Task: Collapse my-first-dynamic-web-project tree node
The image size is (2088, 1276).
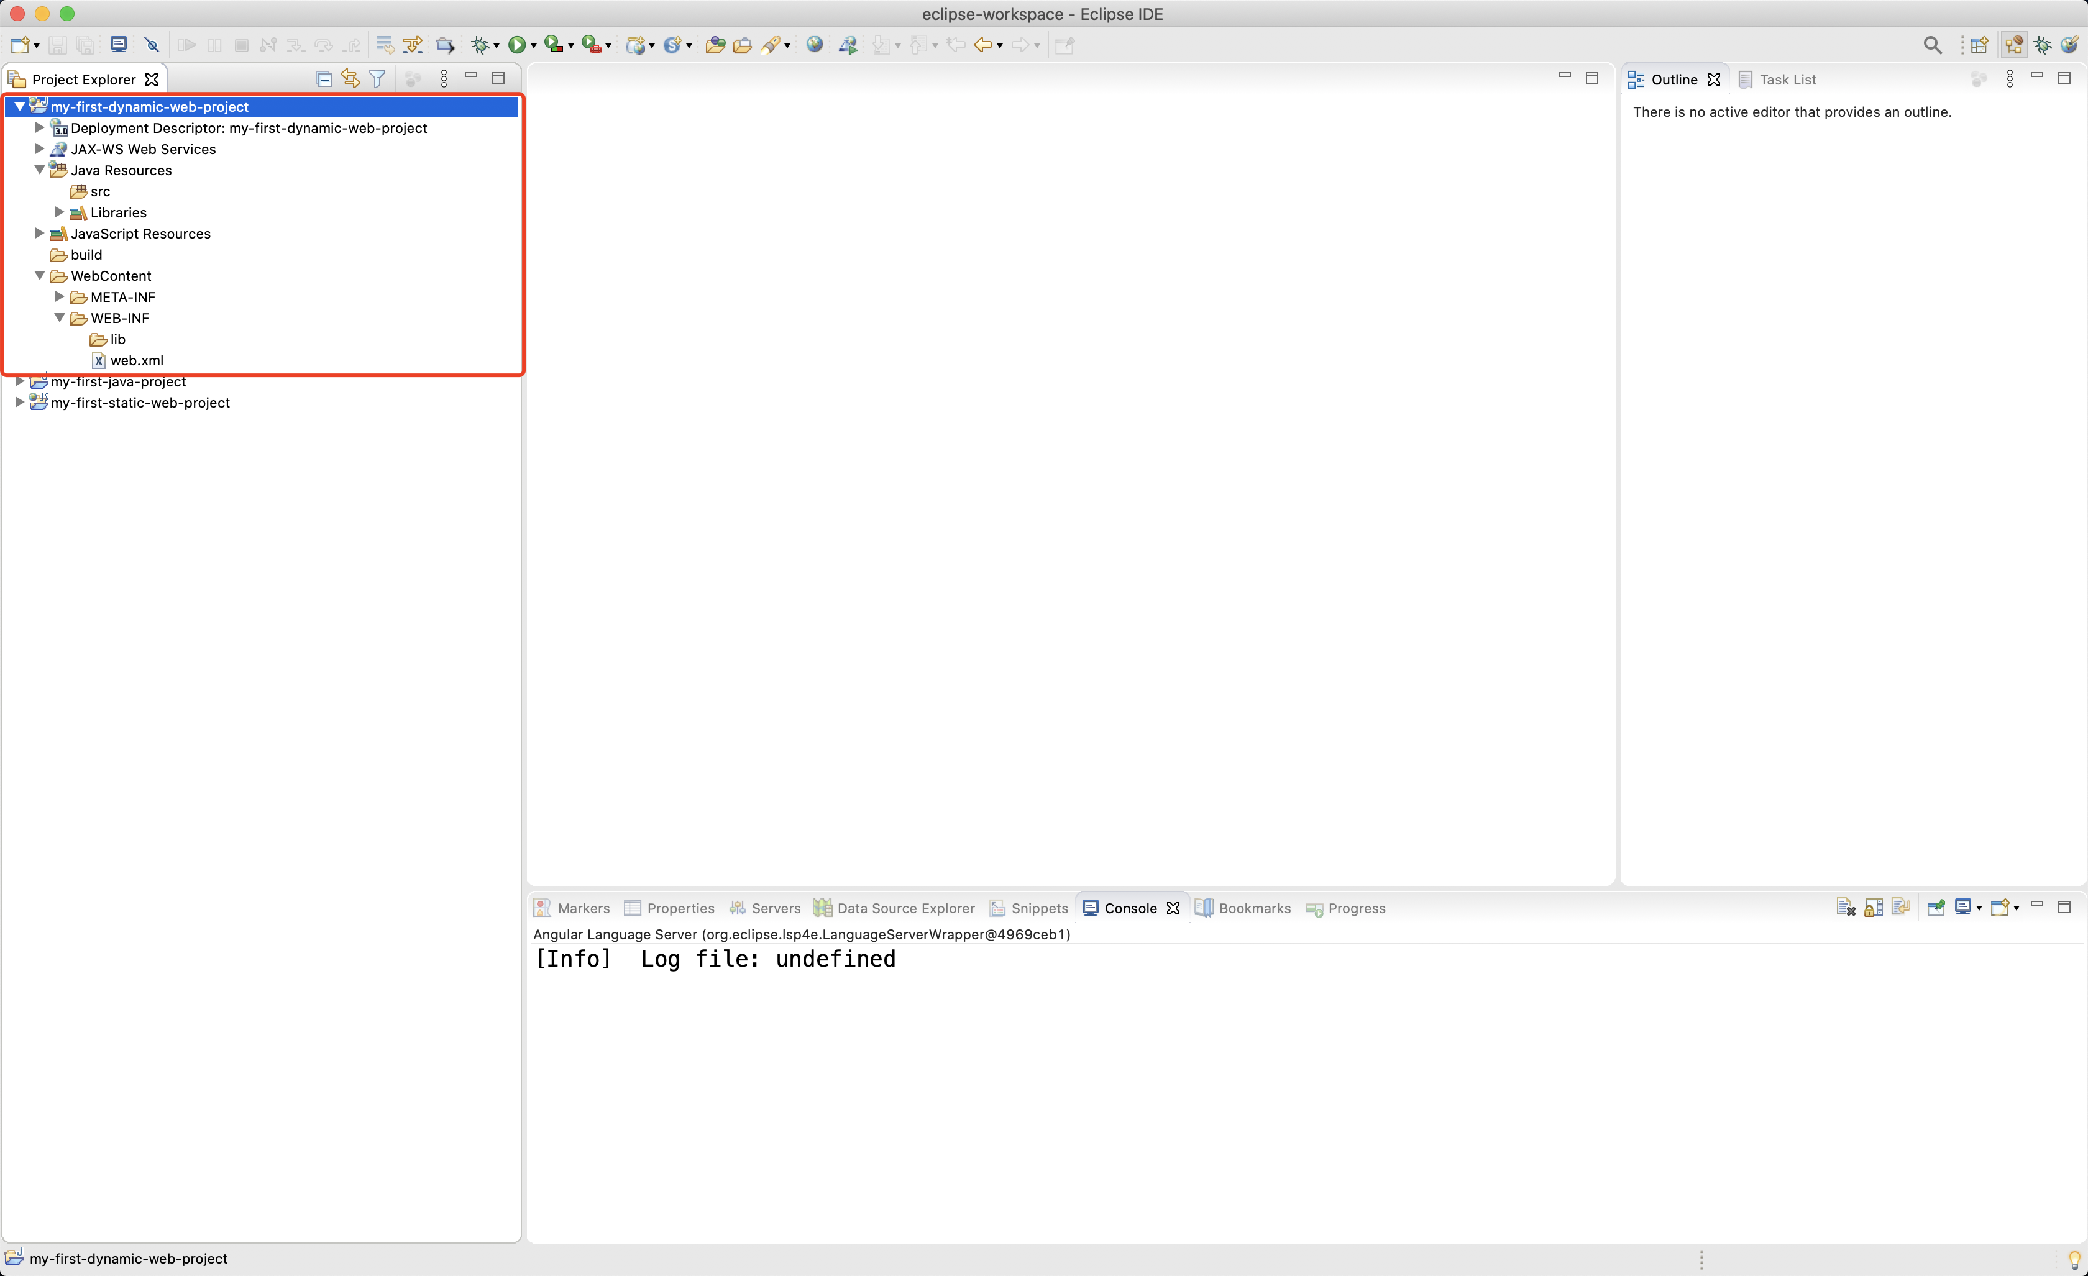Action: tap(19, 106)
